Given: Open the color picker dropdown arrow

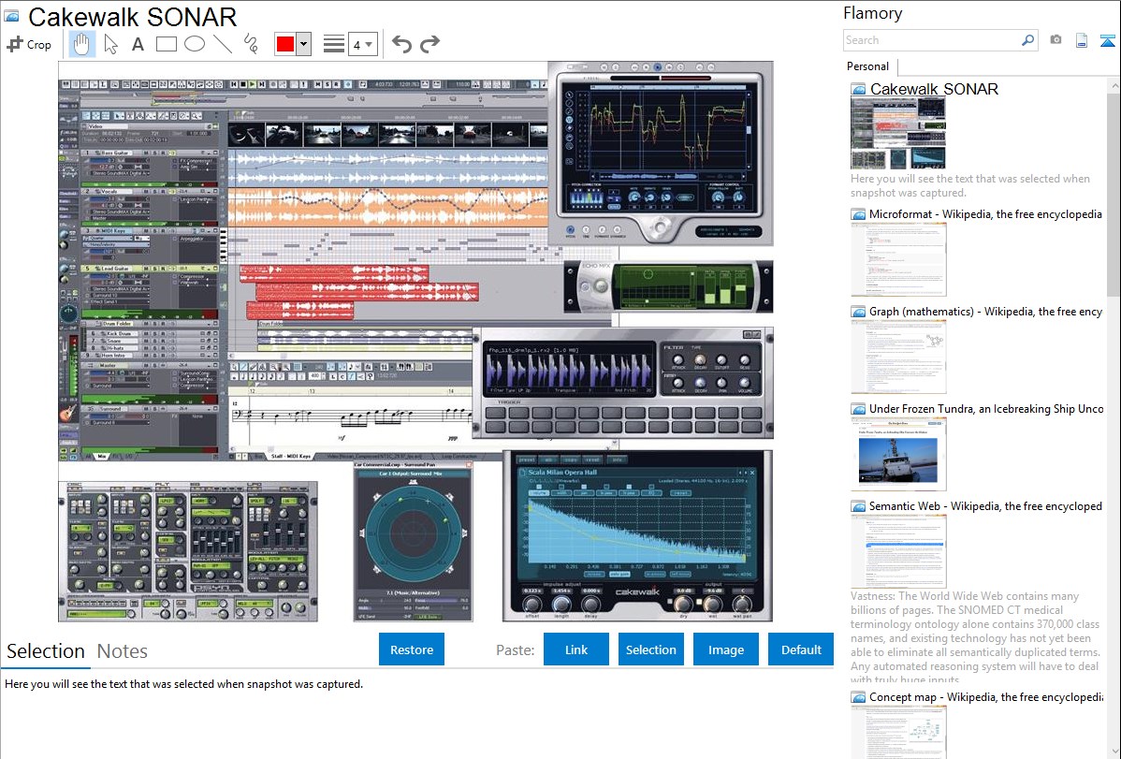Looking at the screenshot, I should coord(304,44).
